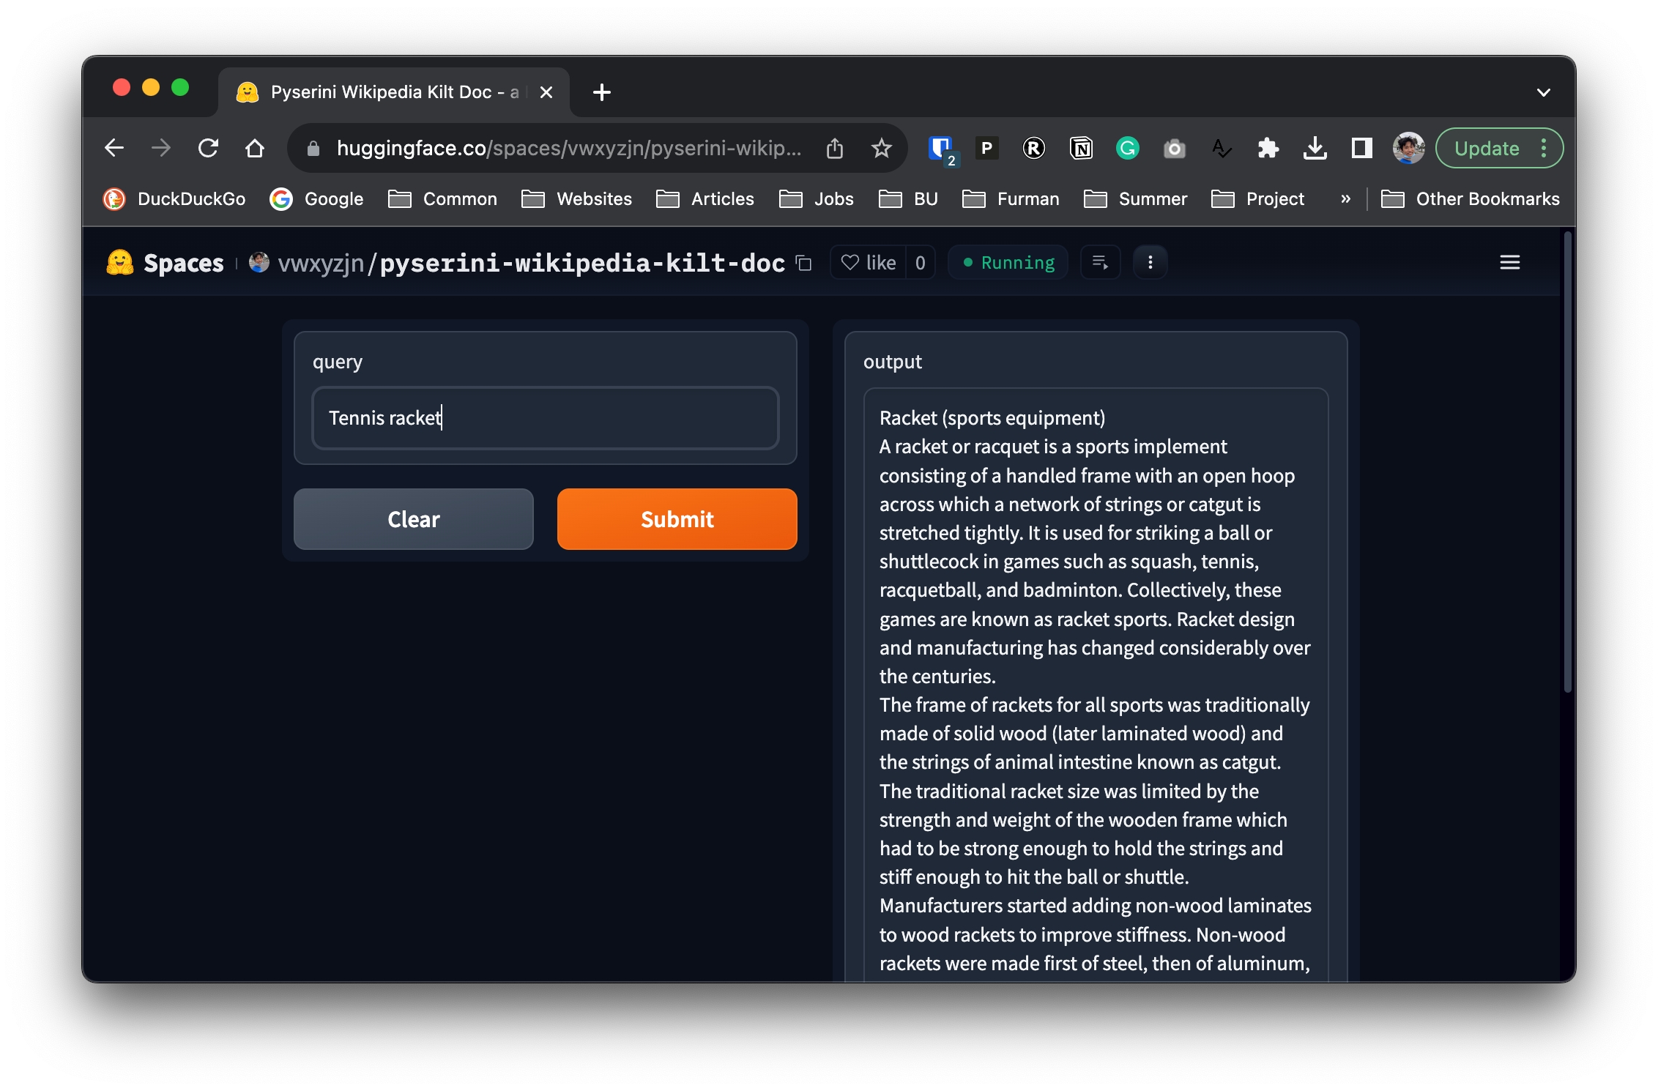Click into the query text field

click(x=545, y=418)
